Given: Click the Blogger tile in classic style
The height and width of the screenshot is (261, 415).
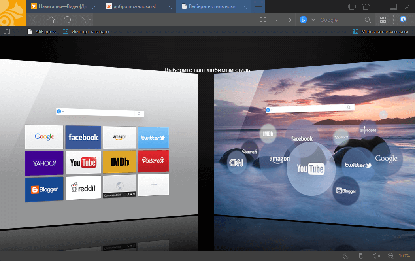Looking at the screenshot, I should [x=44, y=189].
